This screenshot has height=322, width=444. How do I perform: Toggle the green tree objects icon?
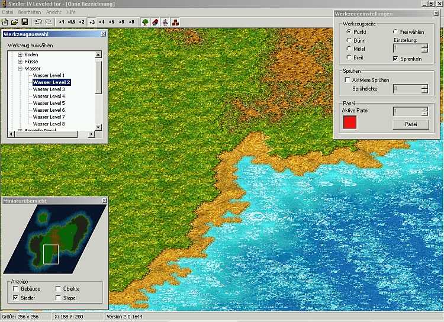click(145, 22)
